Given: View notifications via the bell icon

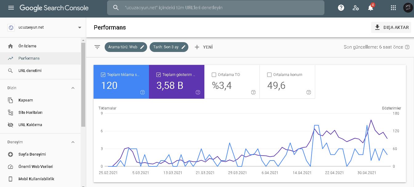Looking at the screenshot, I should point(371,8).
